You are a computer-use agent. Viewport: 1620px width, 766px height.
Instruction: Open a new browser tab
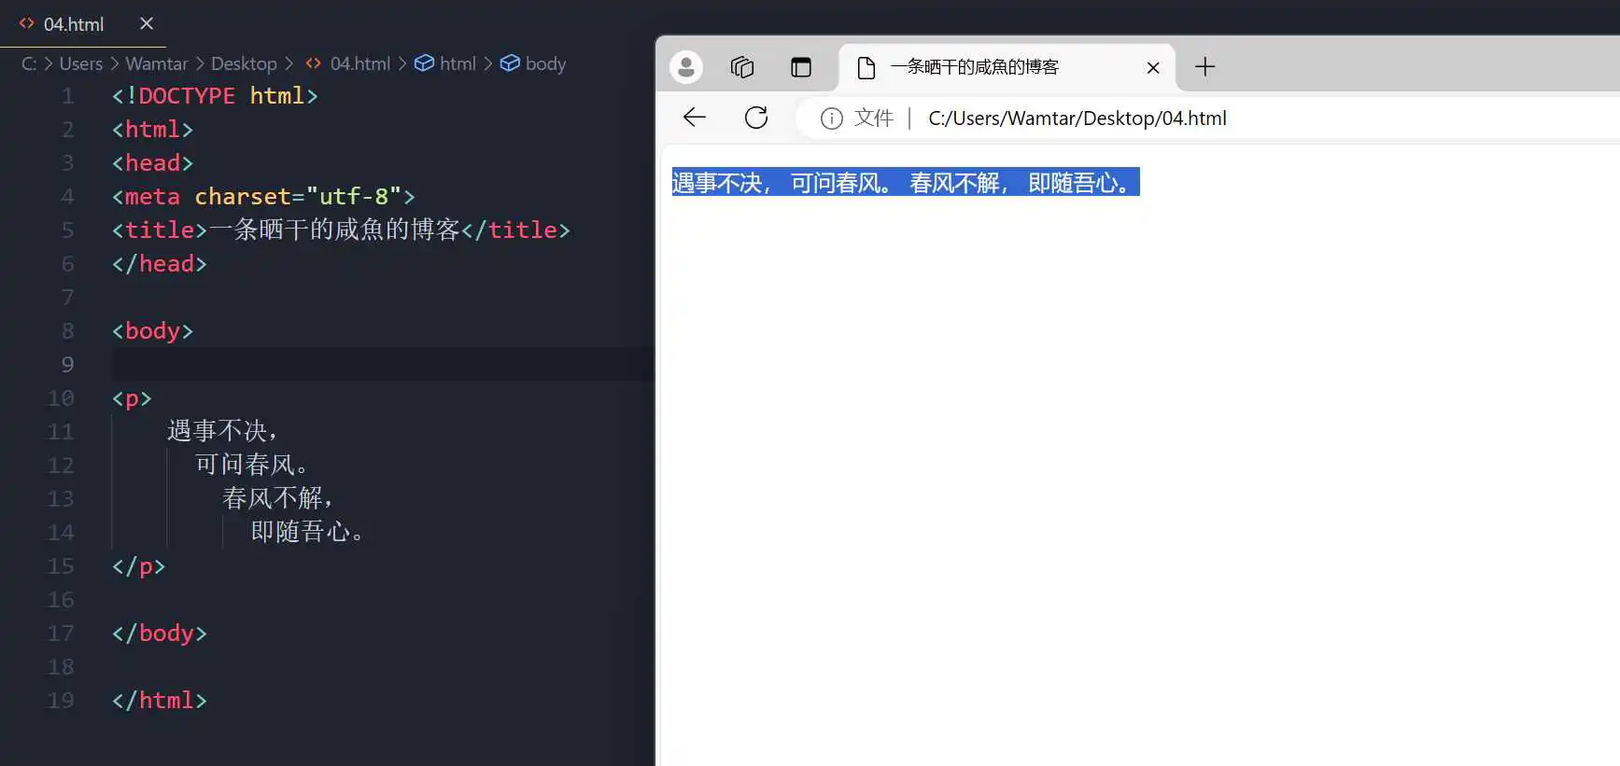point(1205,66)
